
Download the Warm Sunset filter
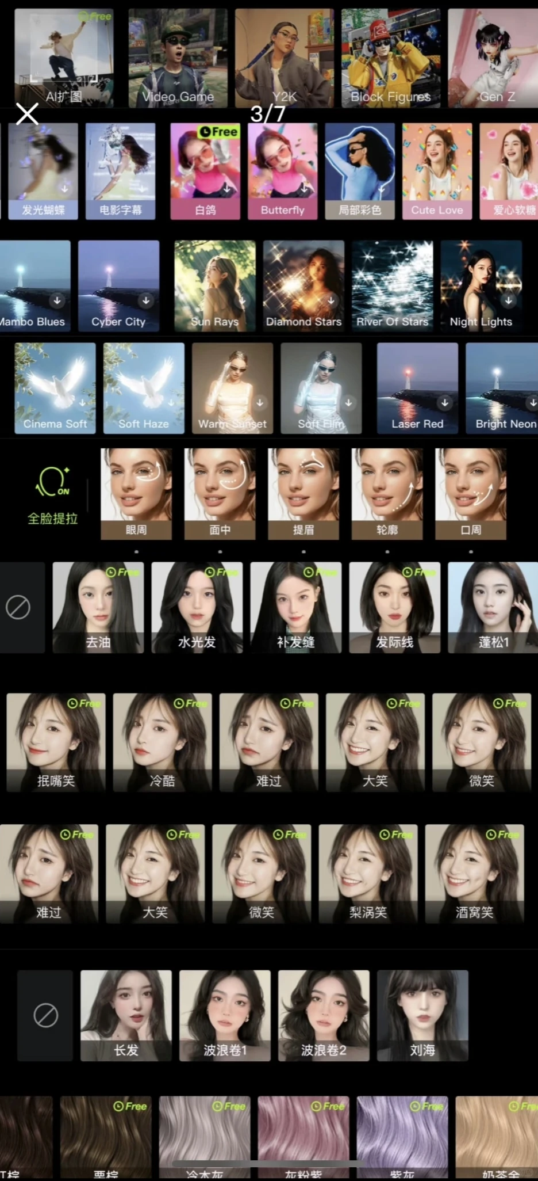tap(260, 403)
